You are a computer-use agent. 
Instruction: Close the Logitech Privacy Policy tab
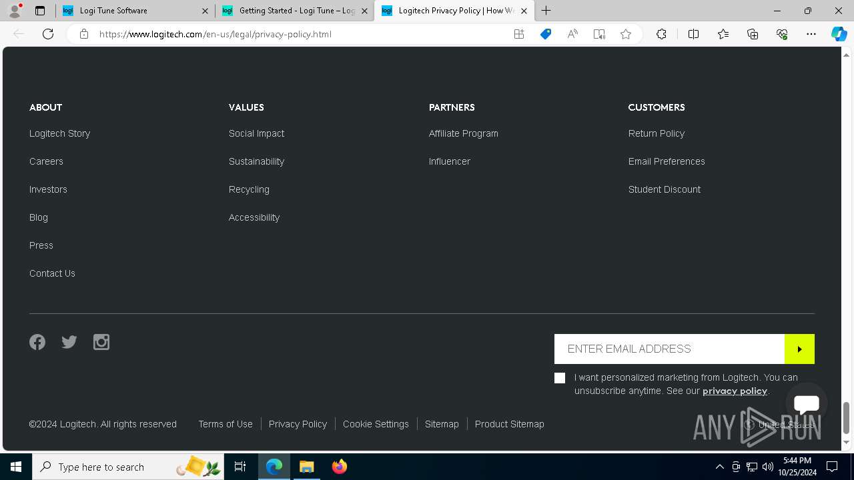[x=524, y=11]
